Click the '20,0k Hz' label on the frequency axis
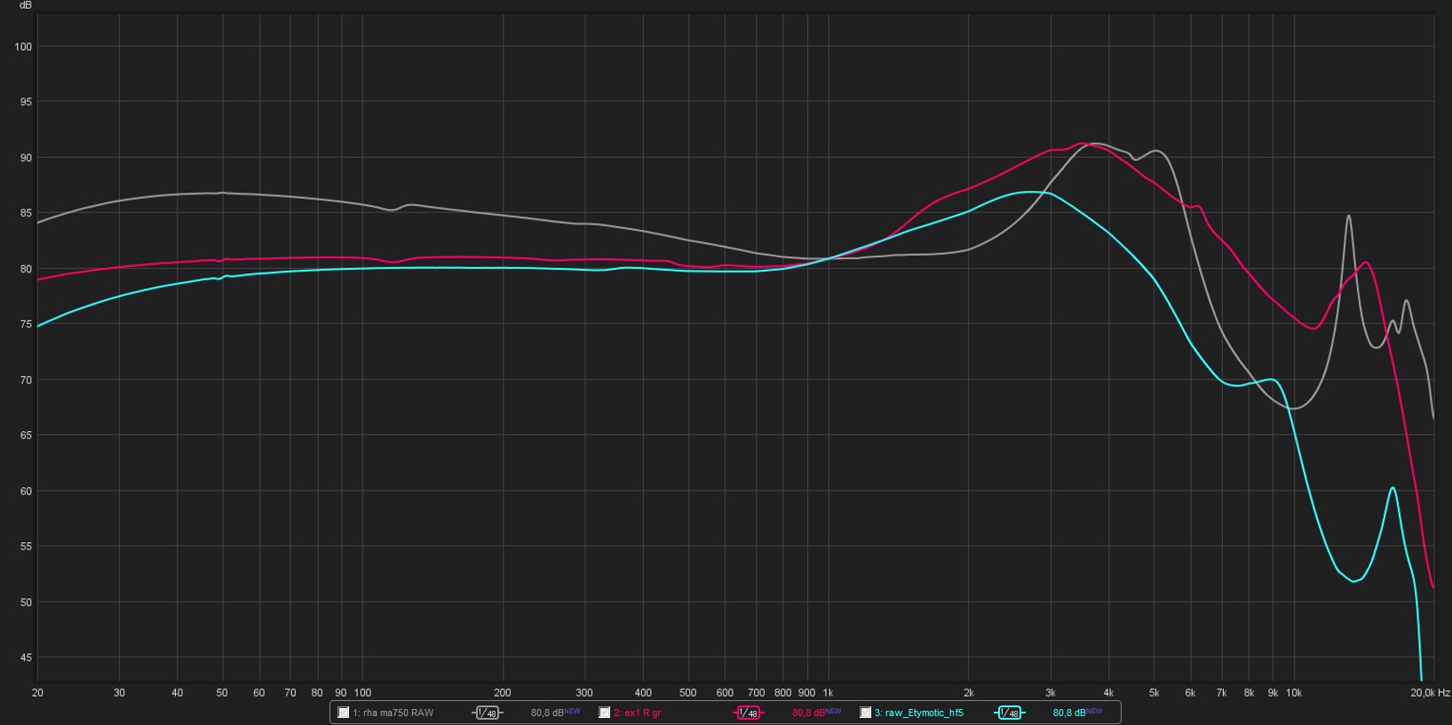This screenshot has width=1452, height=725. (1430, 693)
